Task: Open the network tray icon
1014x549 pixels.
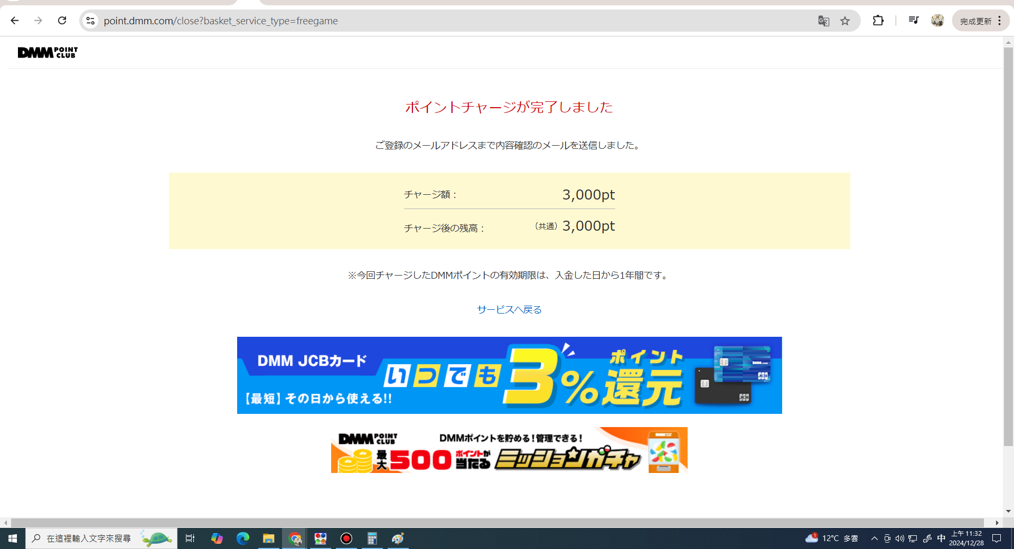Action: pos(913,538)
